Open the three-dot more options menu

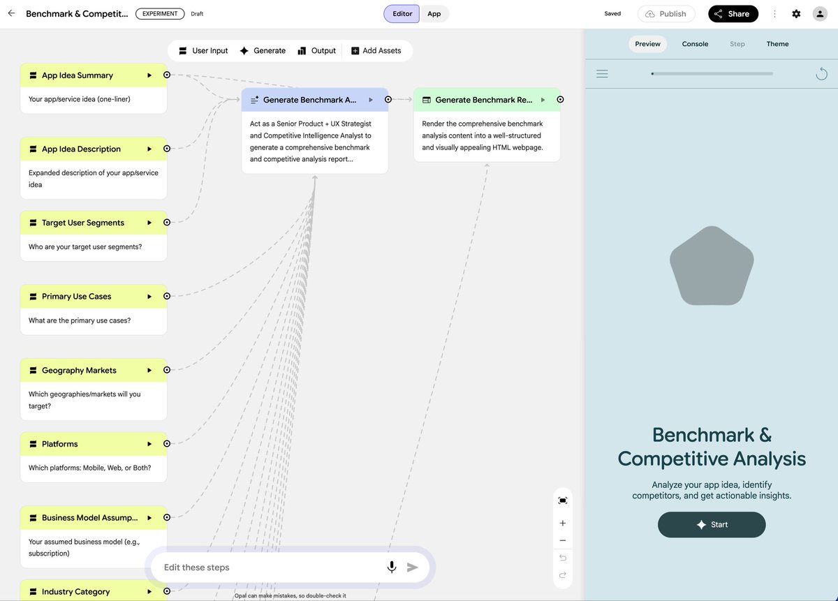click(x=774, y=14)
